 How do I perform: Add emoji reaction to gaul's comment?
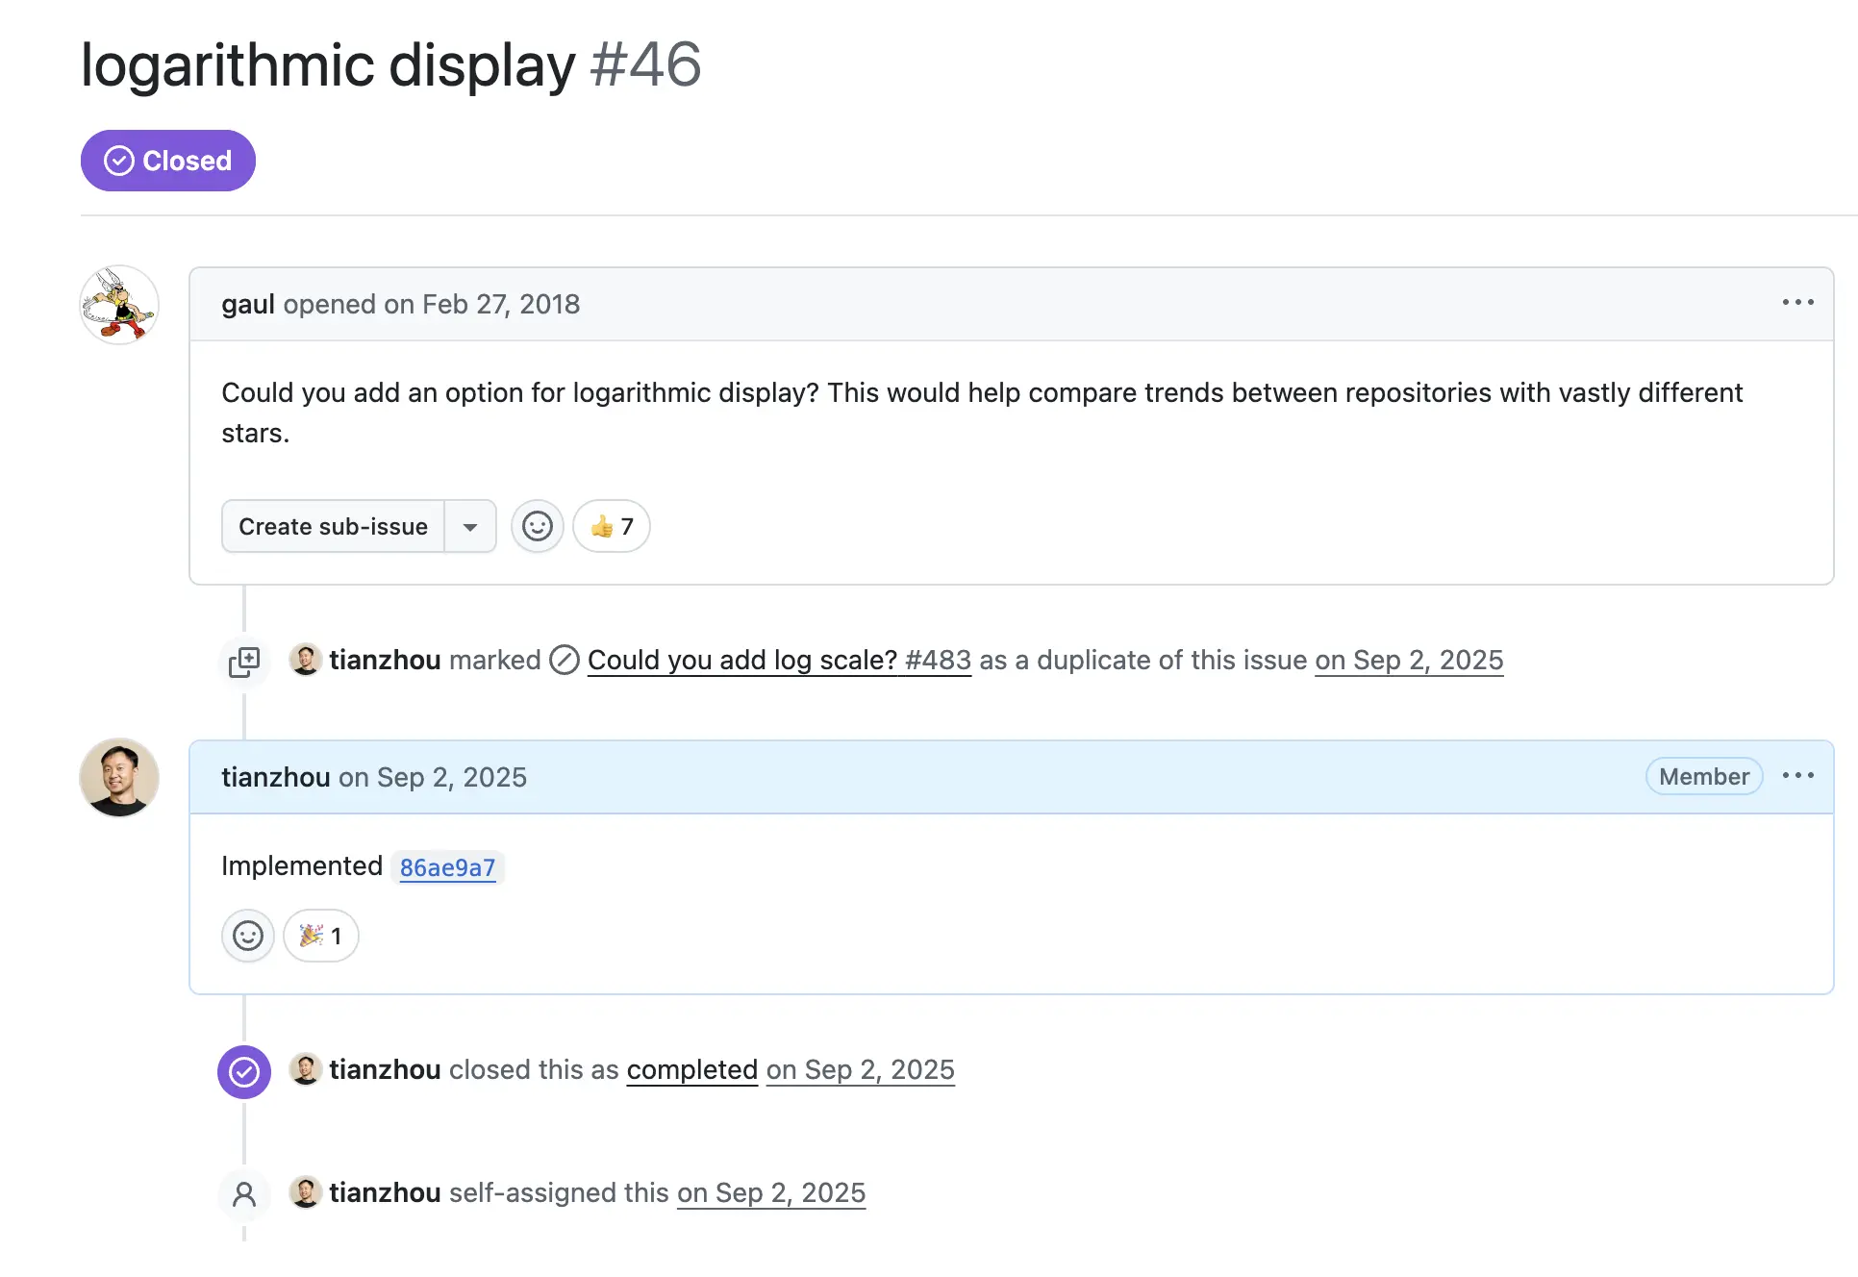point(537,526)
